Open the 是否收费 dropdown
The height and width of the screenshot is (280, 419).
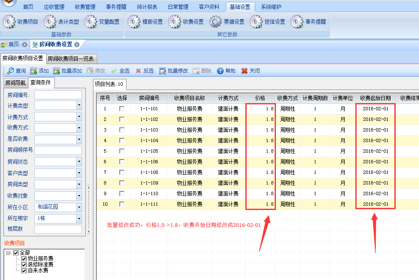click(79, 139)
